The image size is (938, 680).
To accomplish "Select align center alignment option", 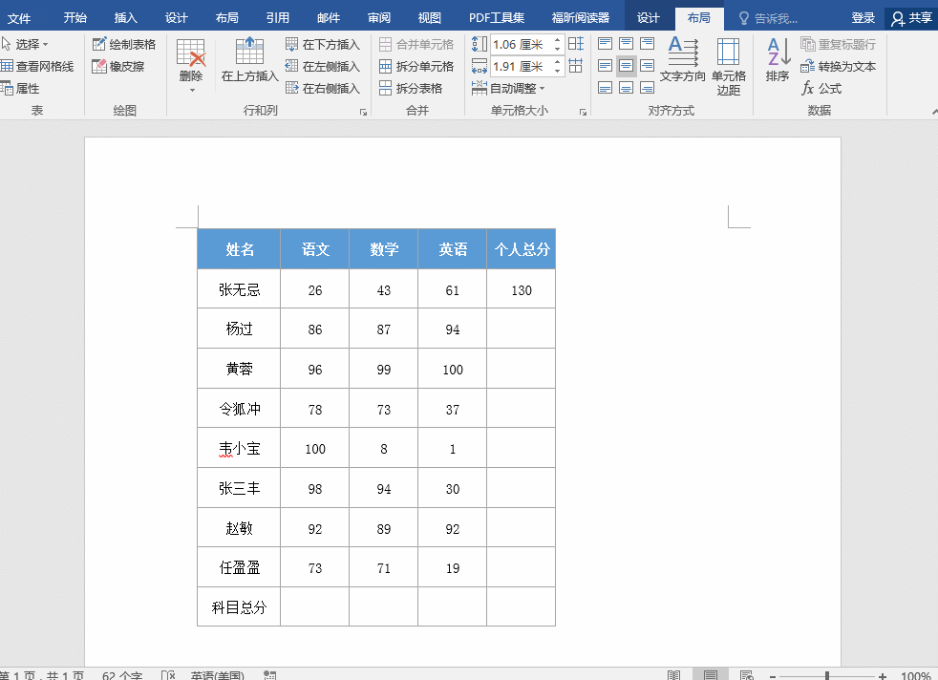I will [x=627, y=66].
